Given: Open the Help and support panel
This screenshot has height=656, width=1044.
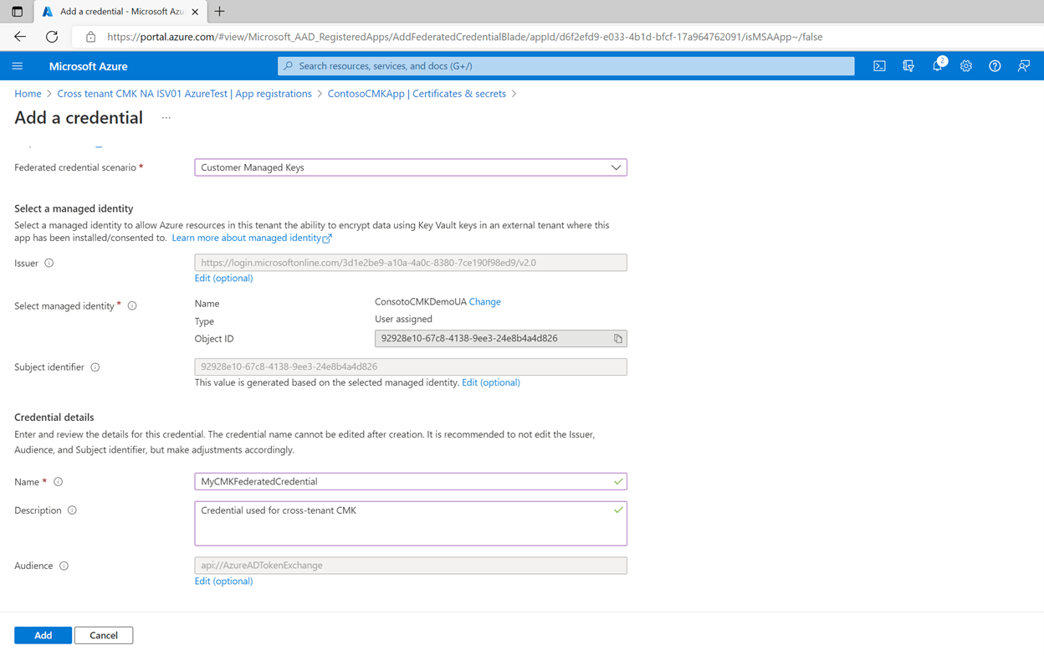Looking at the screenshot, I should [x=995, y=65].
